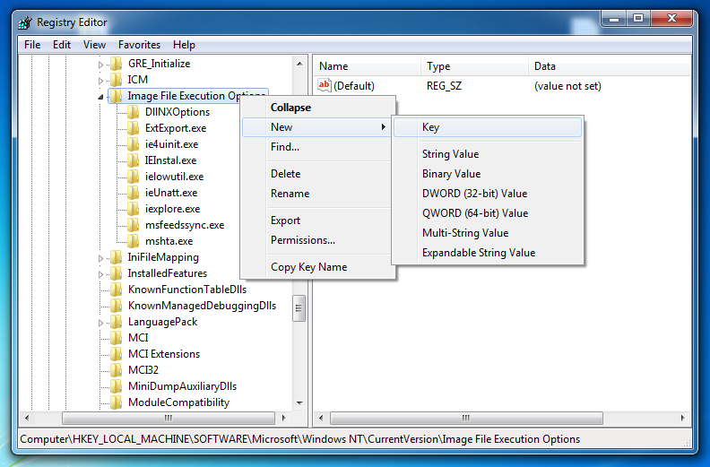Click the msfeedssync.exe folder icon
Viewport: 710px width, 467px height.
pos(133,225)
